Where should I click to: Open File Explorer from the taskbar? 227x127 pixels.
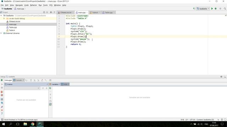point(25,124)
